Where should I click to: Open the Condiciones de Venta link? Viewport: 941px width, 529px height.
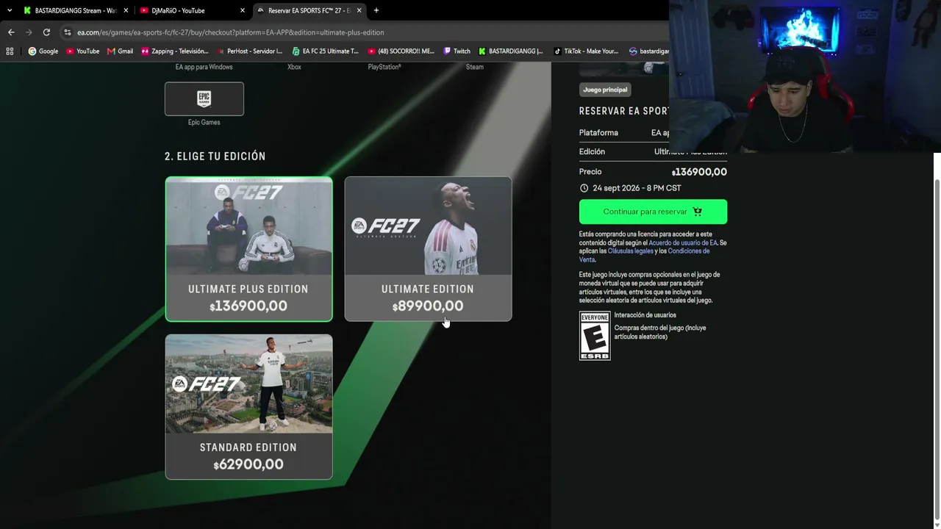coord(644,256)
